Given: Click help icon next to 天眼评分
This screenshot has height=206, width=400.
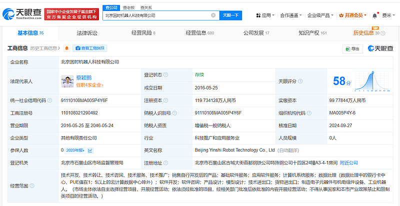Looking at the screenshot, I should pyautogui.click(x=300, y=81).
